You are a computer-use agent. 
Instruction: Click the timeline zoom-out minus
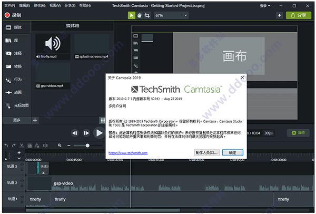pyautogui.click(x=69, y=145)
